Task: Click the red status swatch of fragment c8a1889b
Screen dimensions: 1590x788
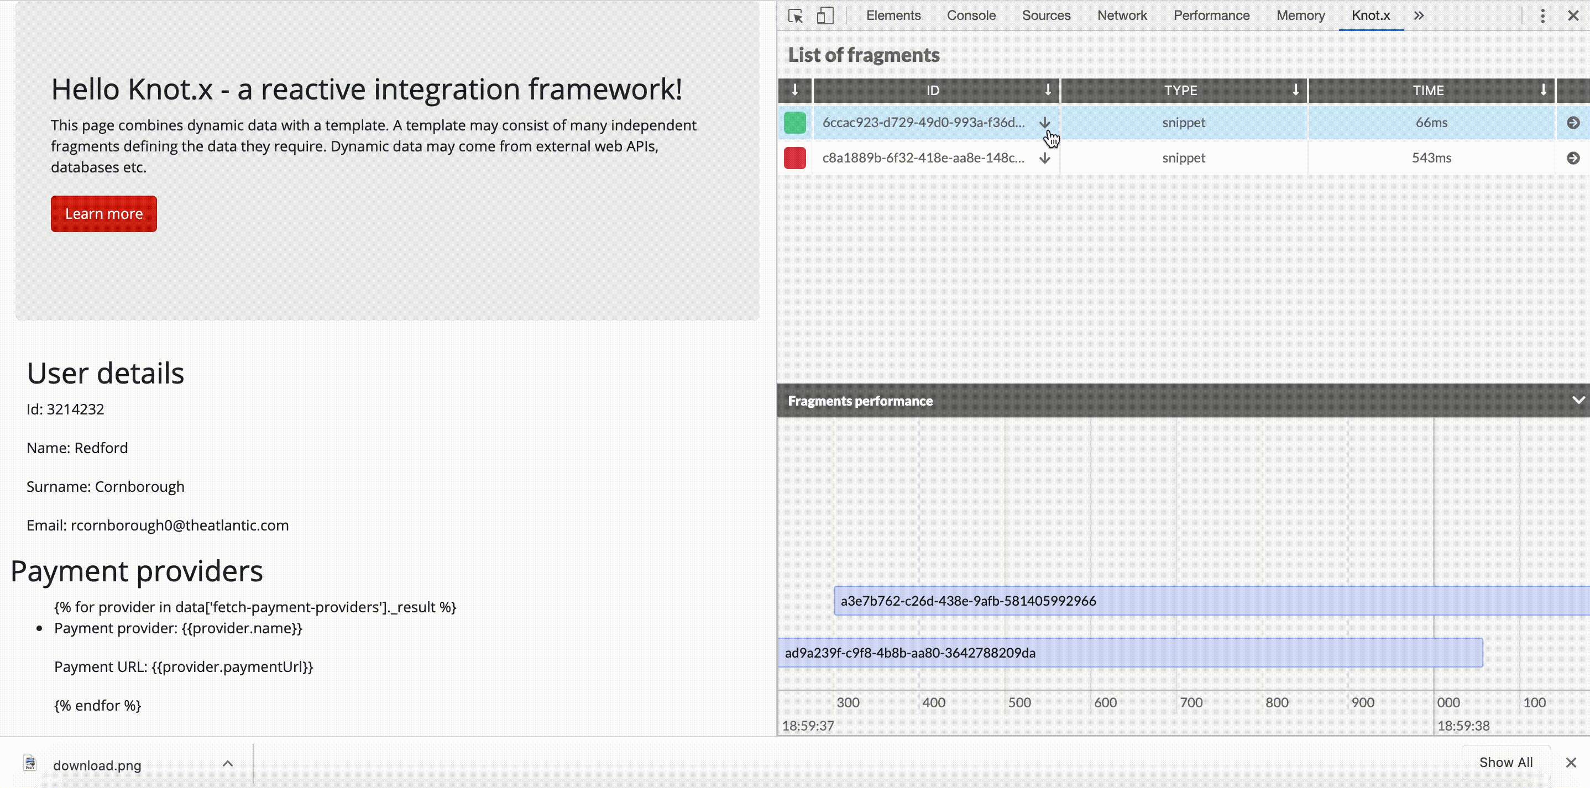Action: click(x=795, y=157)
